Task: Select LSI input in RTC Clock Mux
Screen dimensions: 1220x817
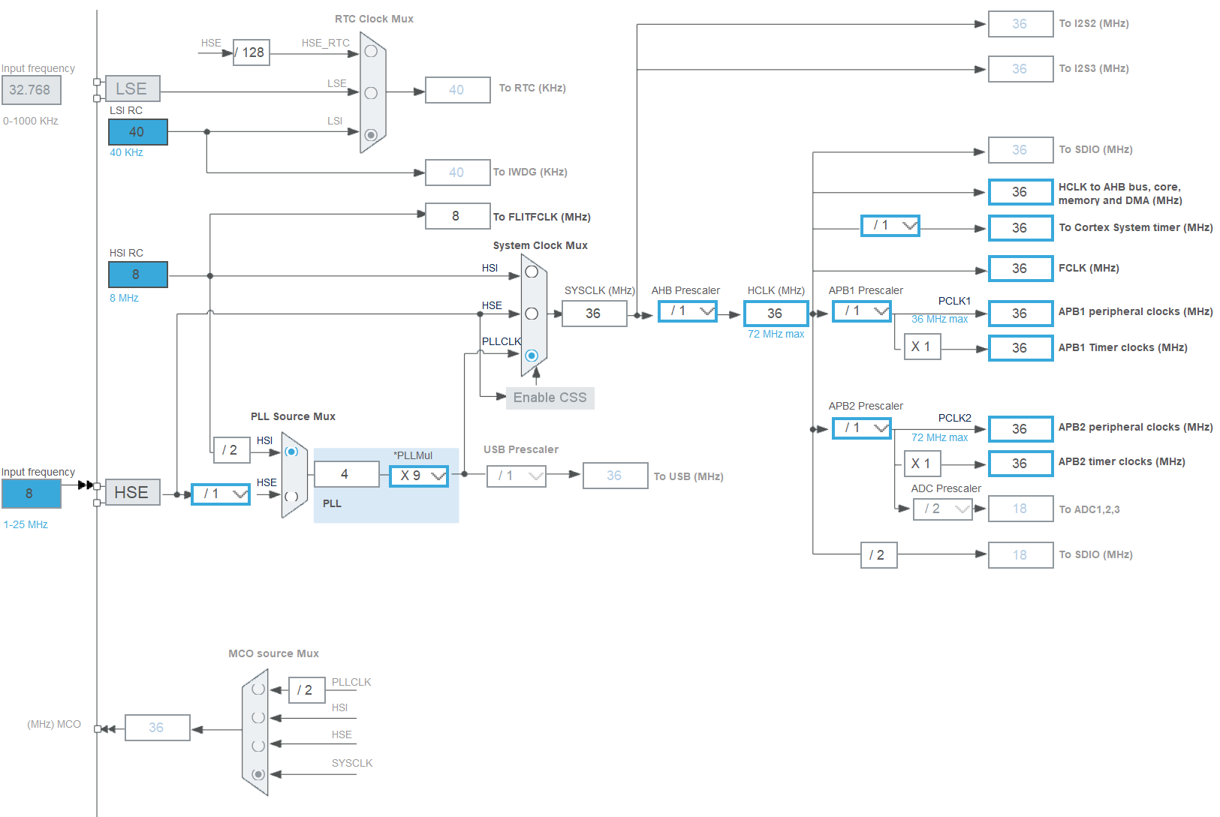Action: [x=371, y=135]
